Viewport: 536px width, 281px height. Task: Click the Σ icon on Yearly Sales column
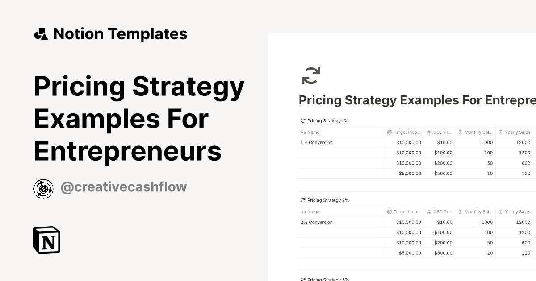click(500, 132)
